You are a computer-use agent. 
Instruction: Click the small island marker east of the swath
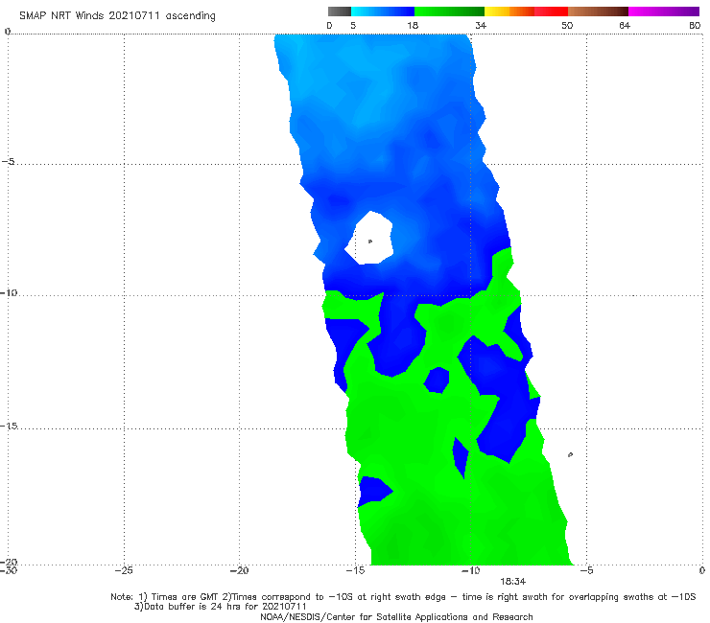(x=570, y=454)
